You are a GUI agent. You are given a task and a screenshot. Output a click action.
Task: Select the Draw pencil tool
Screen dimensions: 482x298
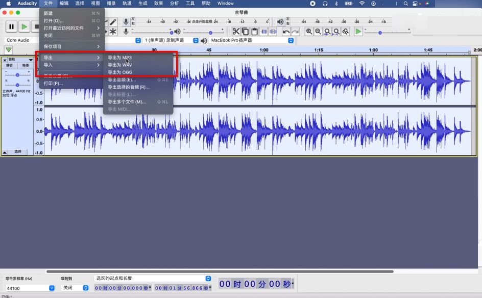pos(113,22)
